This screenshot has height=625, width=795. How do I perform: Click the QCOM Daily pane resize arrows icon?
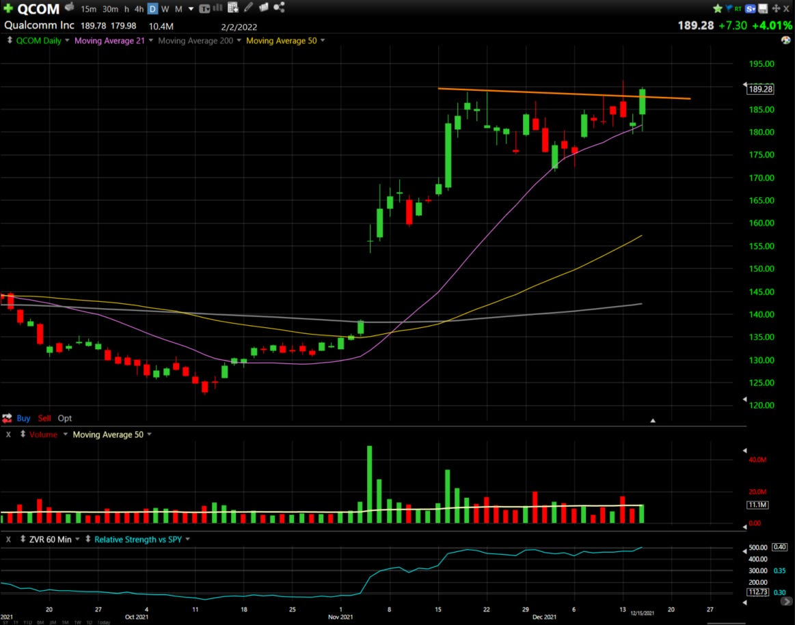click(x=9, y=40)
